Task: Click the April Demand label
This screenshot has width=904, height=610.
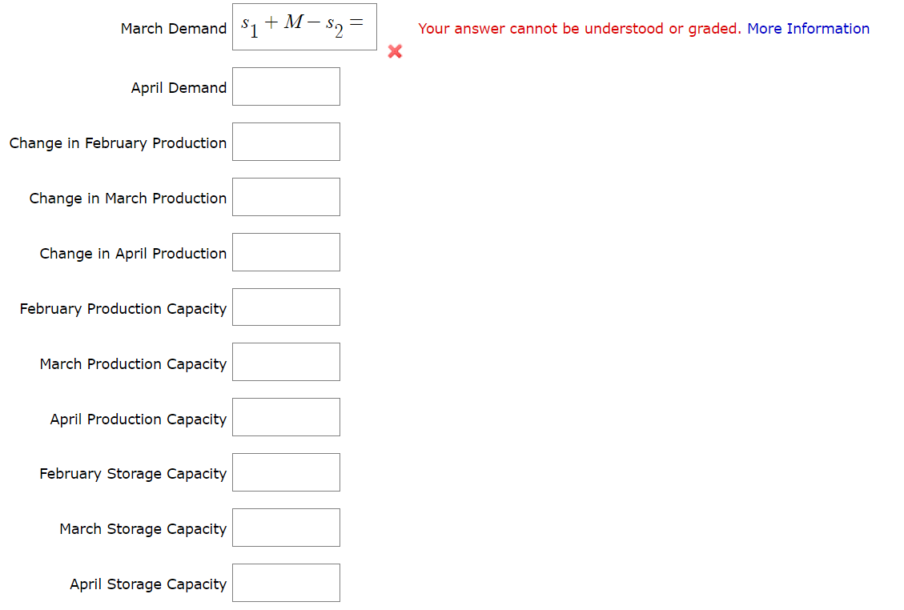Action: coord(178,88)
